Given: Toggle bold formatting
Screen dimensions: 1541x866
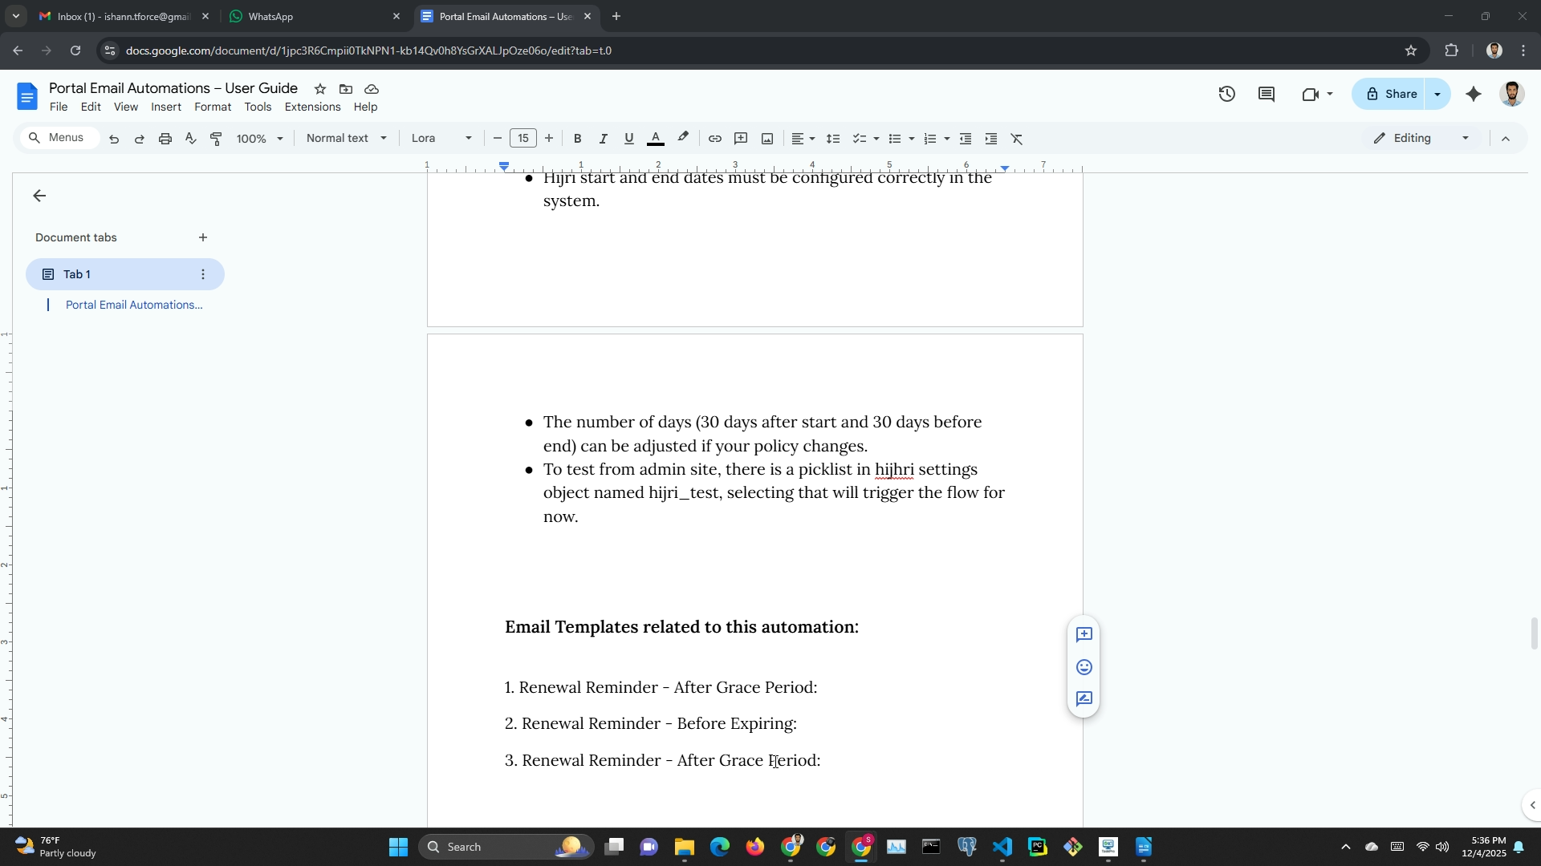Looking at the screenshot, I should tap(577, 139).
